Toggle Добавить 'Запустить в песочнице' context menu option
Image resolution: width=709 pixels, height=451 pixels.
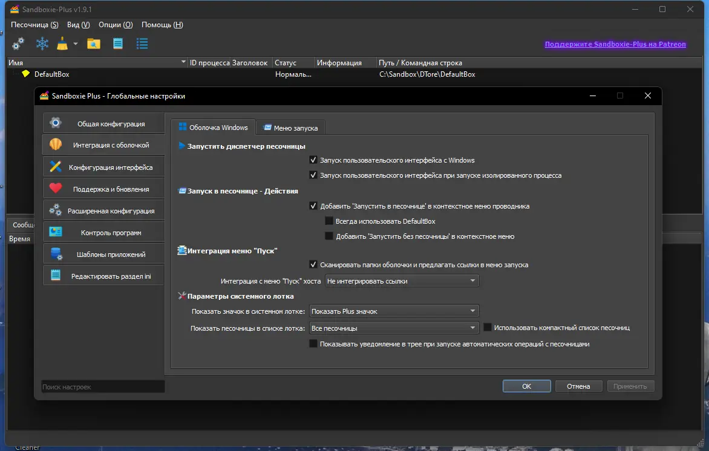click(x=313, y=206)
